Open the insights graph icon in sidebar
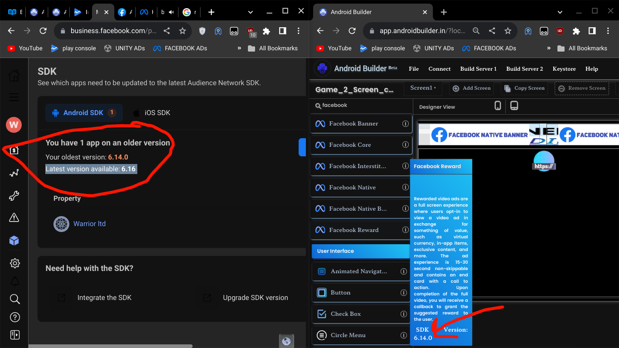 [x=14, y=173]
